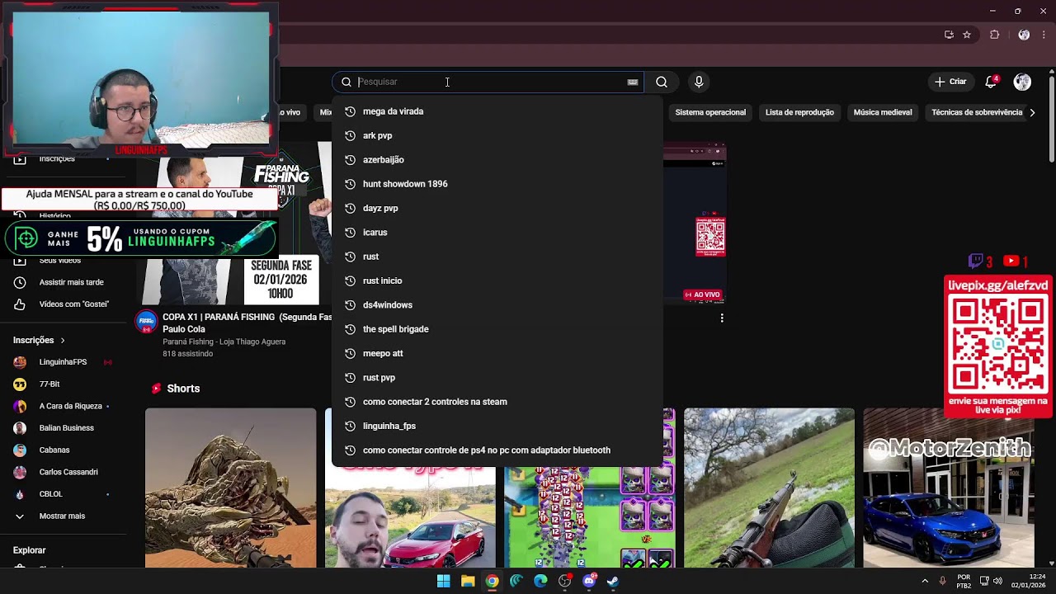Click the Balian Business channel avatar

click(20, 428)
